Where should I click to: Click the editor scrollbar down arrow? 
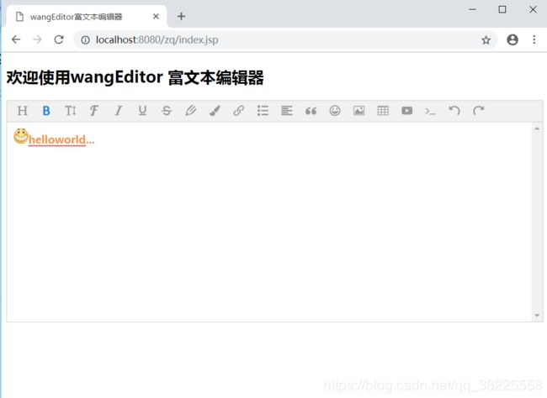(x=537, y=315)
